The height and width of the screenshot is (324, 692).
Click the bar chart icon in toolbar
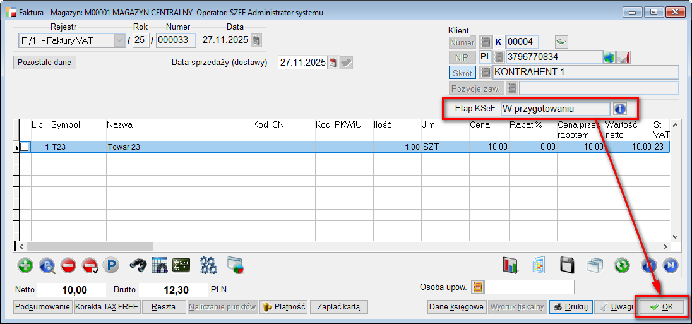510,265
